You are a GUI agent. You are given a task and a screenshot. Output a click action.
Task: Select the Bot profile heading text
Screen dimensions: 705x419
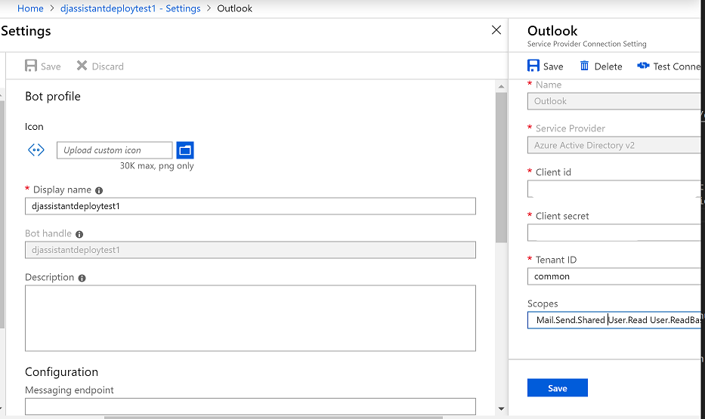53,97
